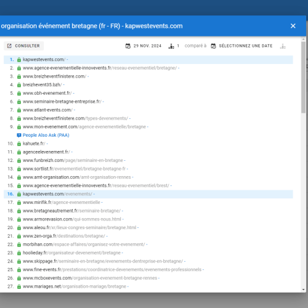Open the www.obh-evenement.fr/ result
308x308 pixels.
(x=47, y=93)
